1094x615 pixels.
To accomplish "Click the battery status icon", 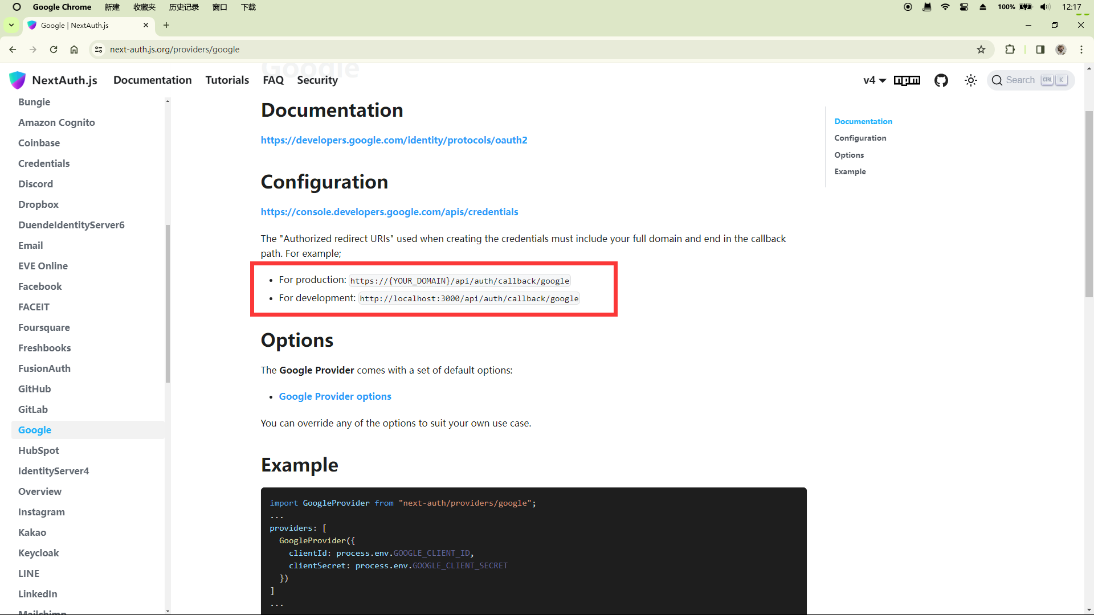I will tap(1026, 7).
